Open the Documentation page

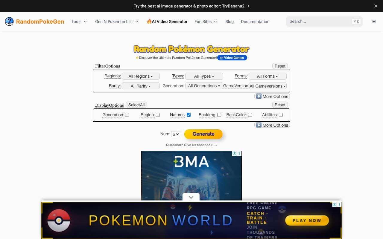255,22
